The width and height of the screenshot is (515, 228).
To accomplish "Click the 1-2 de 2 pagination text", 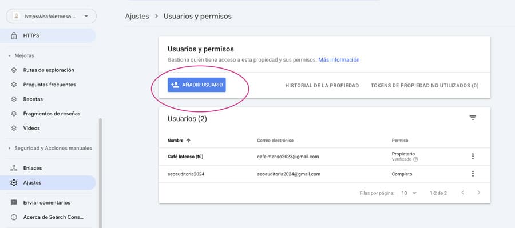I will pos(438,193).
